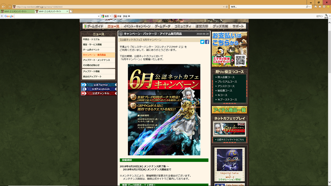Viewport: 331px width, 186px height.
Task: Open the サポート navigation menu
Action: click(238, 26)
